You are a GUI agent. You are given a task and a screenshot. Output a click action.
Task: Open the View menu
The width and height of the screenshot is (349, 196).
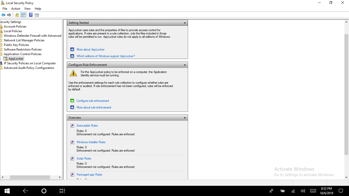[x=27, y=9]
